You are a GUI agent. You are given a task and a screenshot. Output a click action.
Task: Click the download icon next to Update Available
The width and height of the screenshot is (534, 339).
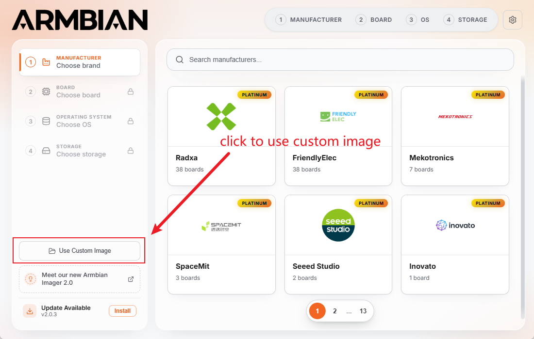[30, 311]
